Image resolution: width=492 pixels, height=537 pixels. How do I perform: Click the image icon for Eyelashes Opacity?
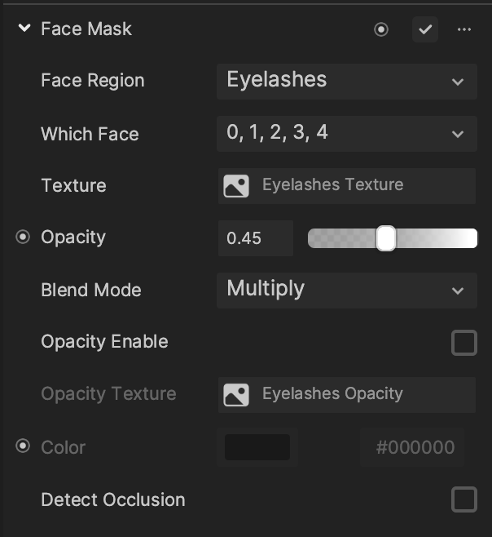[236, 395]
